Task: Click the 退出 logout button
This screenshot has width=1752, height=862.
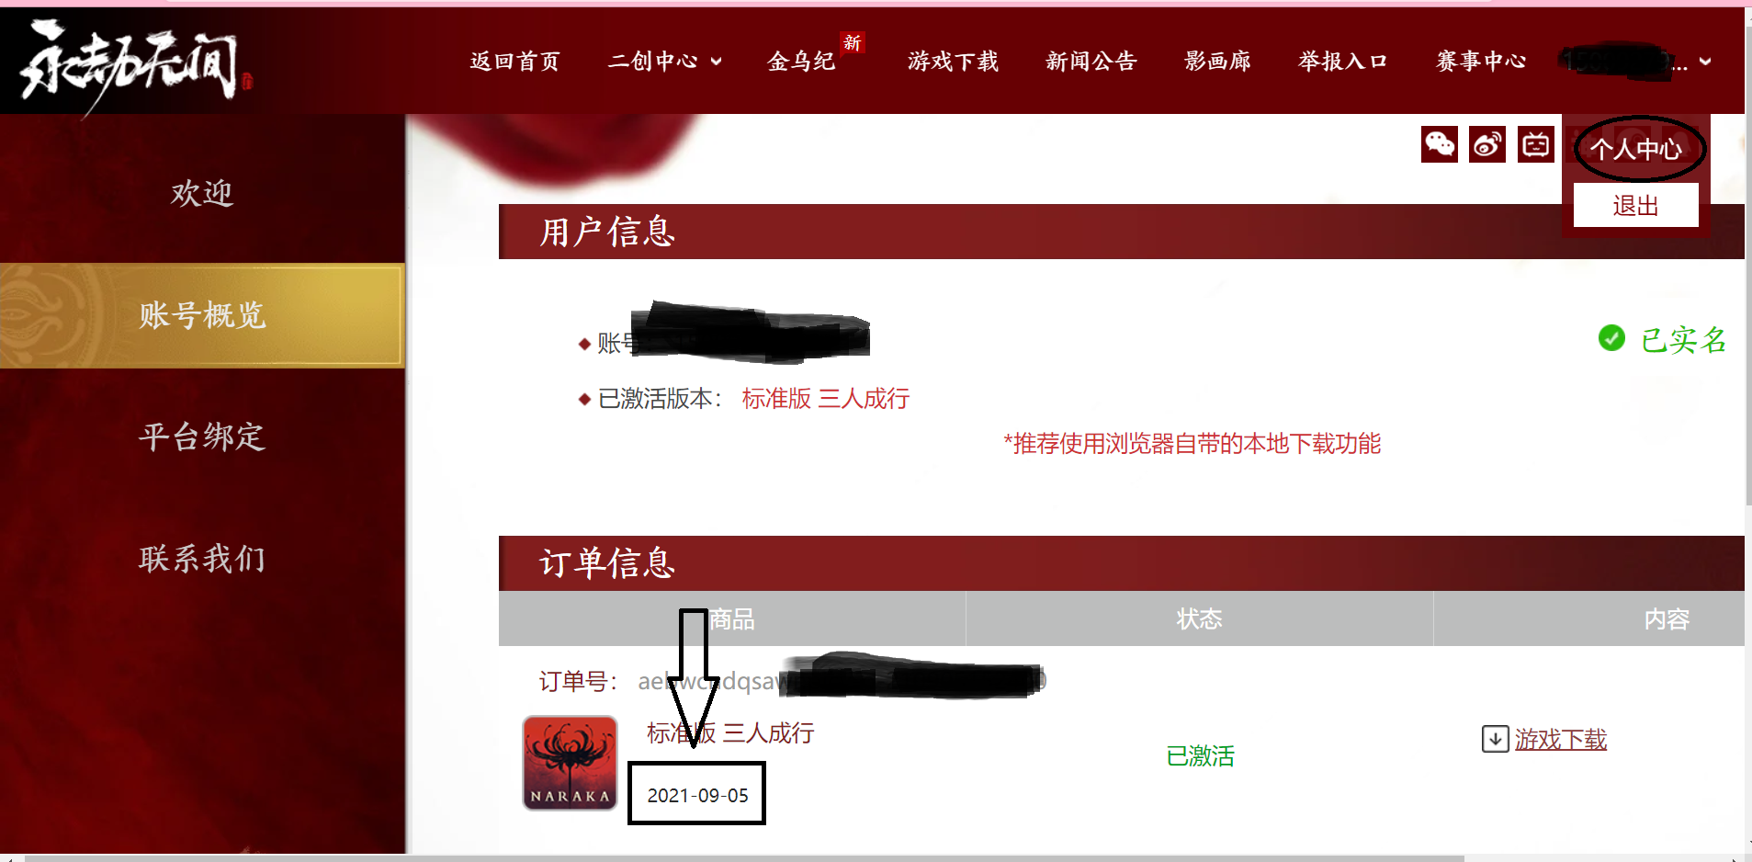Action: point(1635,205)
